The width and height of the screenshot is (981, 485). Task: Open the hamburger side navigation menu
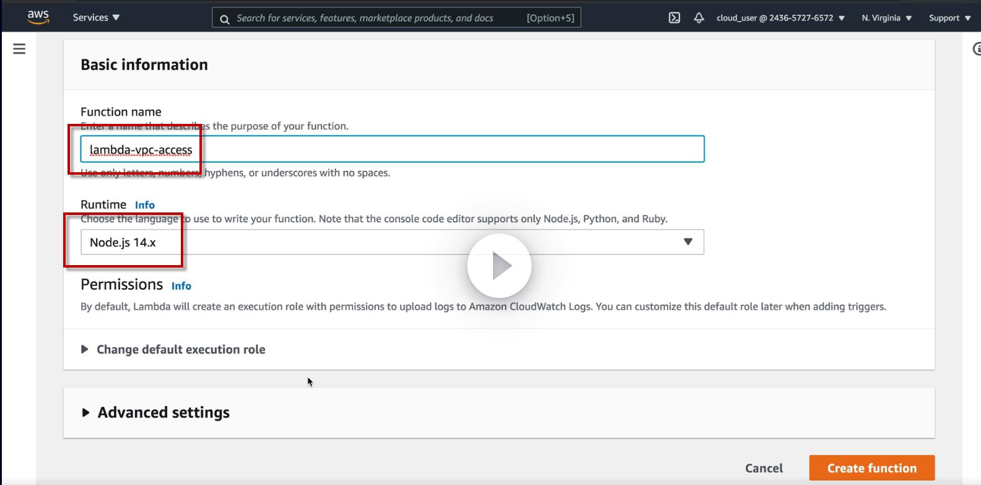pos(19,48)
